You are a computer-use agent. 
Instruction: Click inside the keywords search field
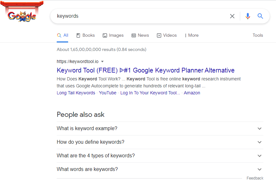139,16
